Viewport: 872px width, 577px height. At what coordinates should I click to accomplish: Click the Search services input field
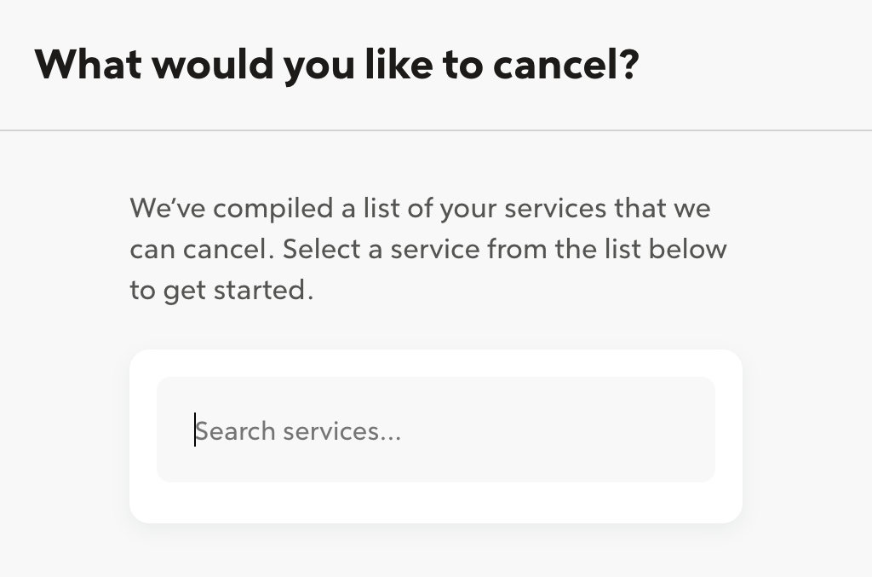click(436, 430)
